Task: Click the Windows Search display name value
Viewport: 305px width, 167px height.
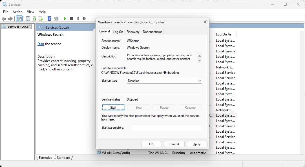Action: 138,48
